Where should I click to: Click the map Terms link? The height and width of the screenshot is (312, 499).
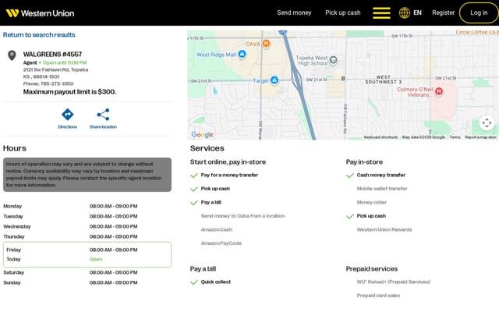pos(455,137)
